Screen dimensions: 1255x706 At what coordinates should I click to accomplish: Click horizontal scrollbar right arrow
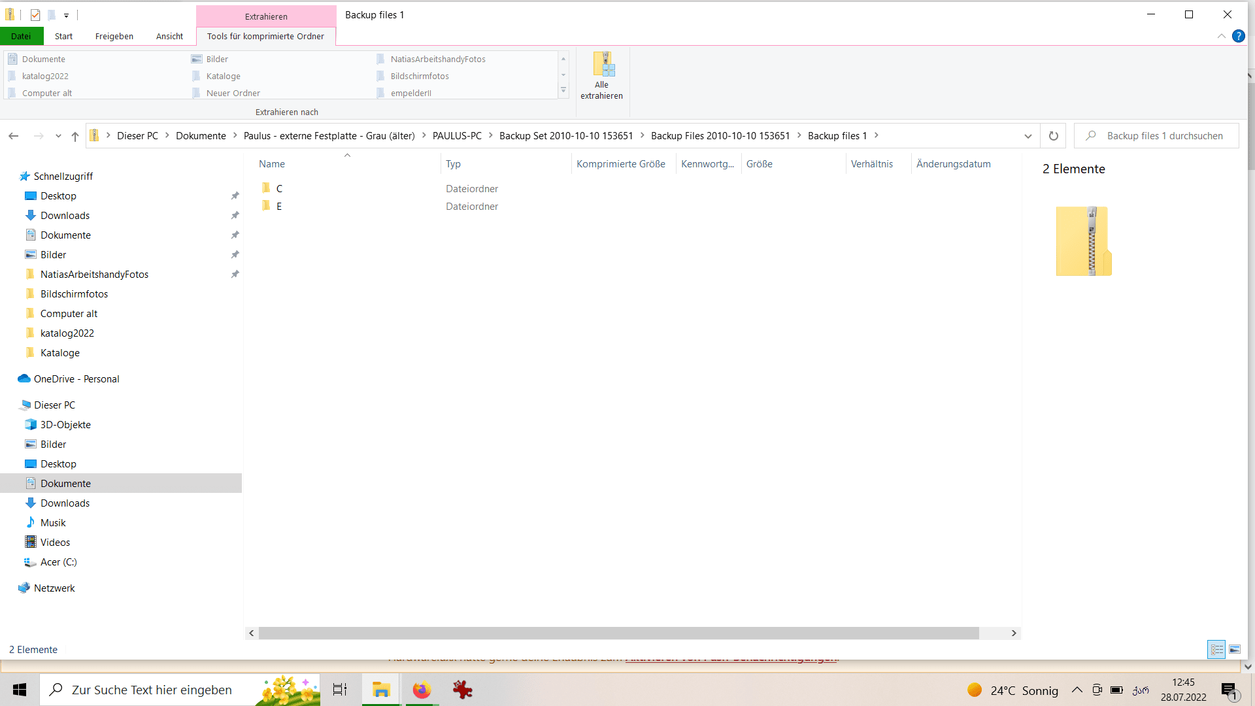pyautogui.click(x=1014, y=633)
